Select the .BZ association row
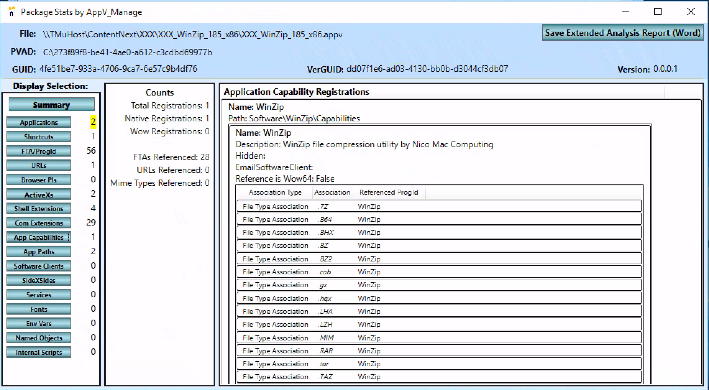709x390 pixels. pyautogui.click(x=439, y=245)
